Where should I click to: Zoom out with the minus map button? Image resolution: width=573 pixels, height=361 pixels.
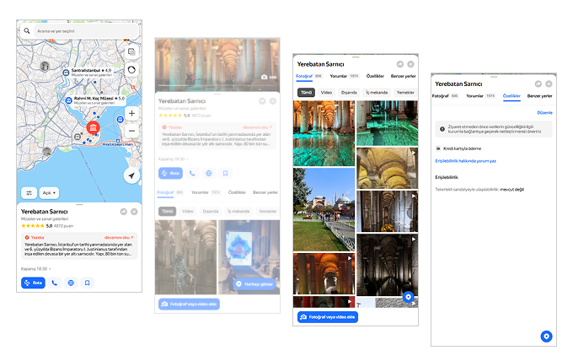tap(131, 131)
